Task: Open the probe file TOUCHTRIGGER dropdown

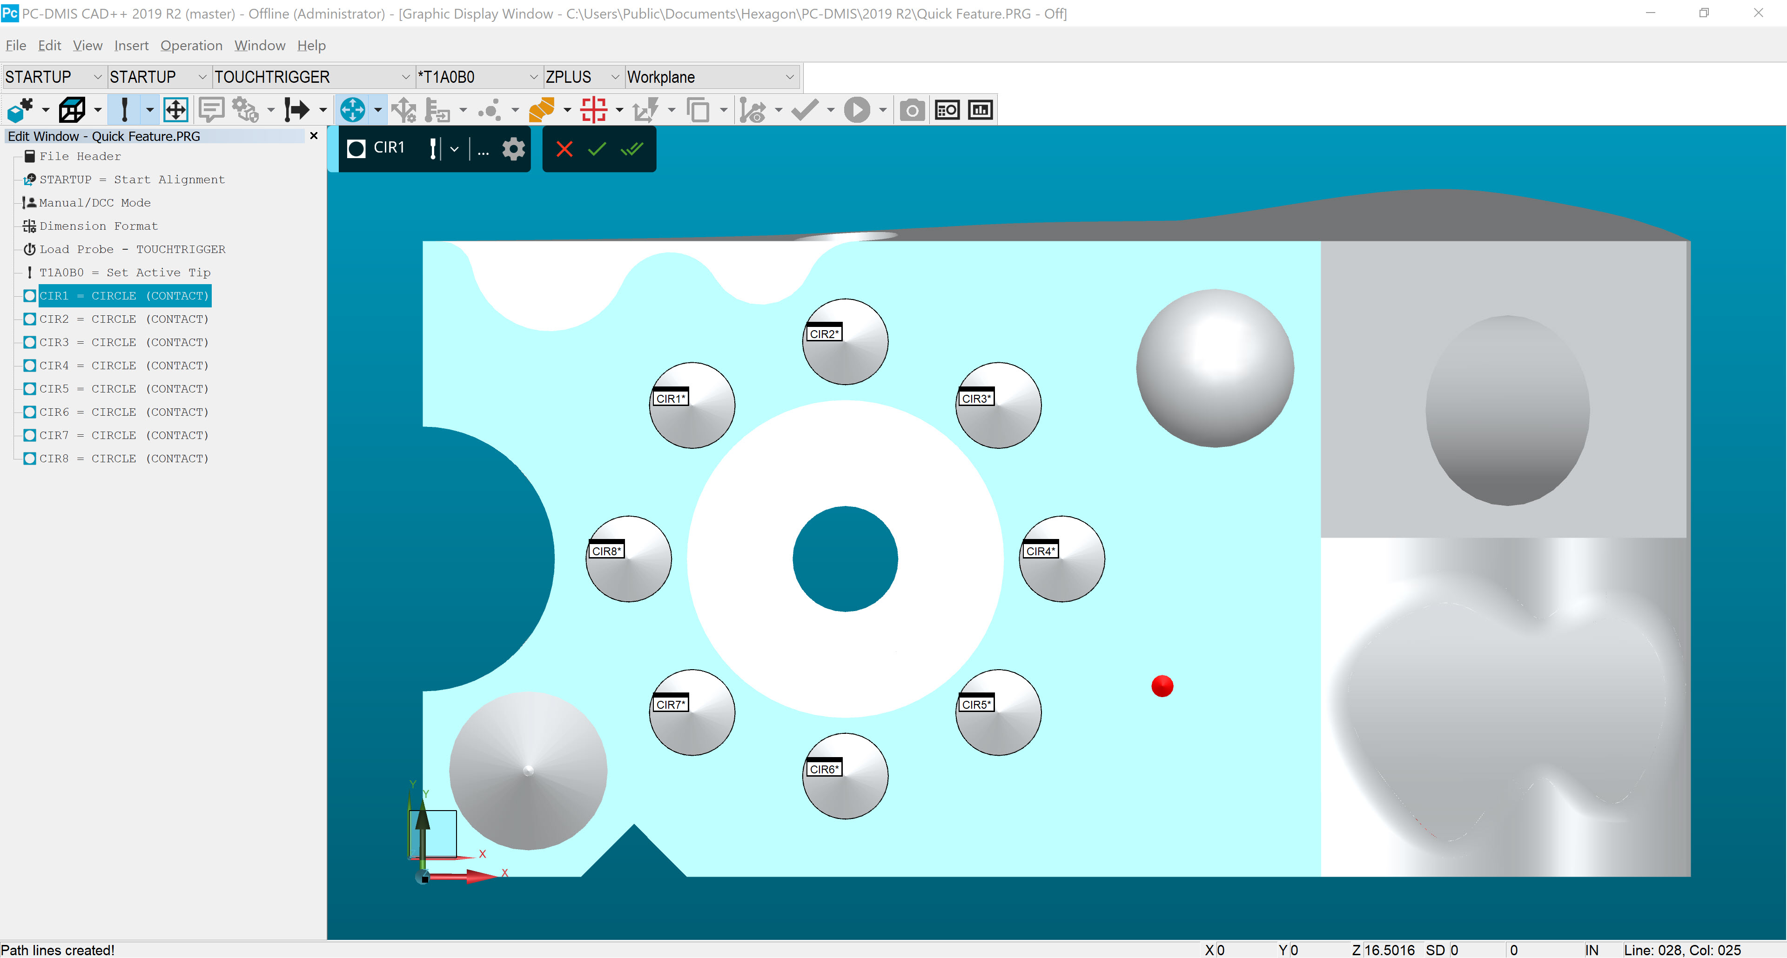Action: click(x=406, y=77)
